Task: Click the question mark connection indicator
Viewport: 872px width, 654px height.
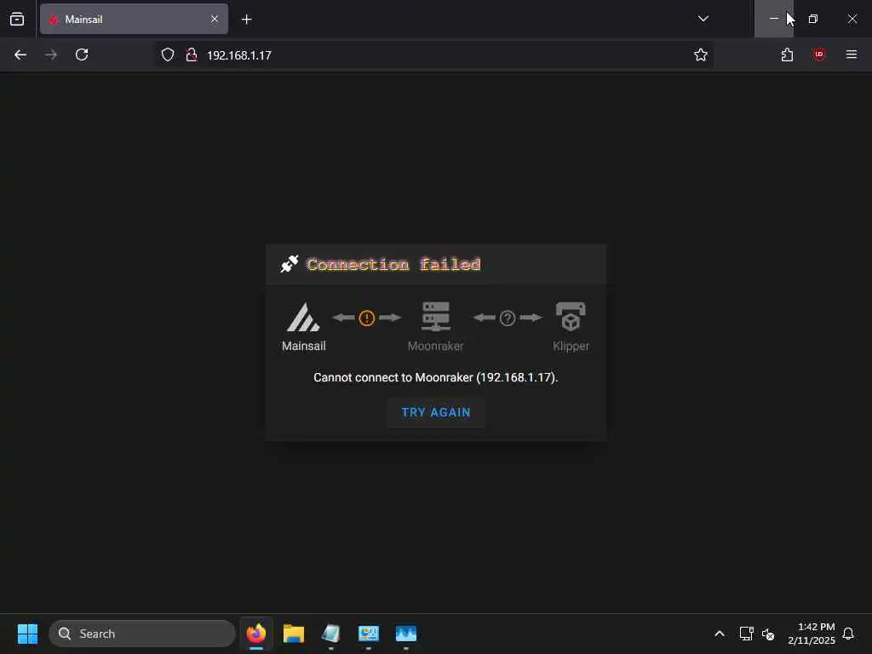Action: [x=508, y=318]
